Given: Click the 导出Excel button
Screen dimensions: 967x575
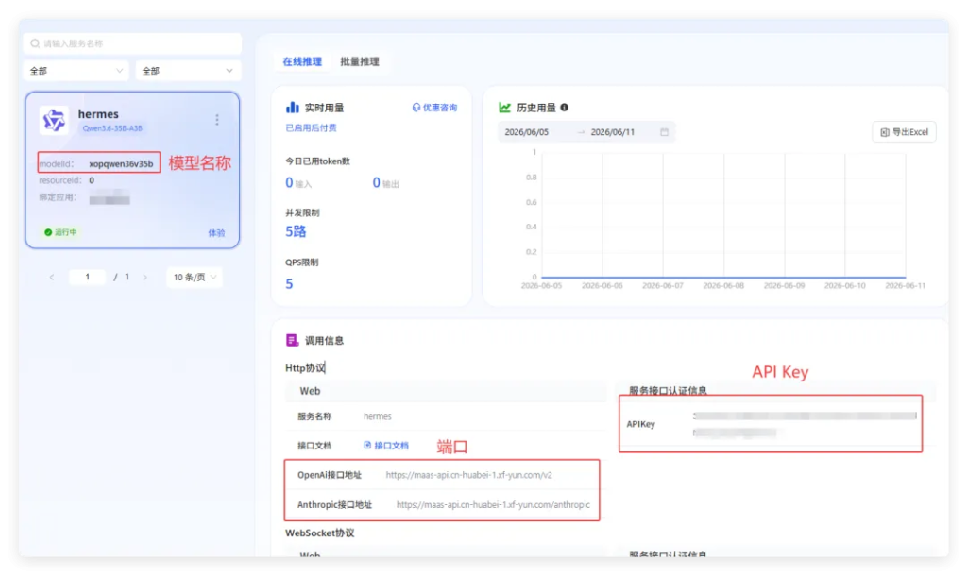Looking at the screenshot, I should [x=904, y=132].
